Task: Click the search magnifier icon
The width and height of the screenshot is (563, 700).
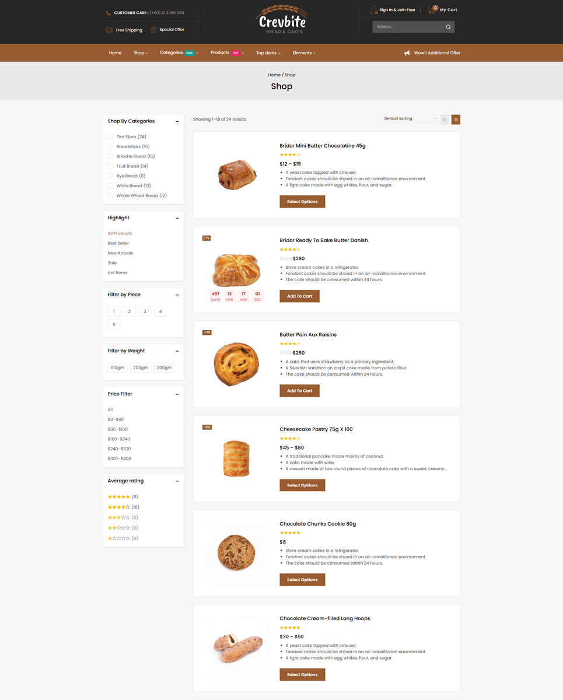Action: [448, 27]
